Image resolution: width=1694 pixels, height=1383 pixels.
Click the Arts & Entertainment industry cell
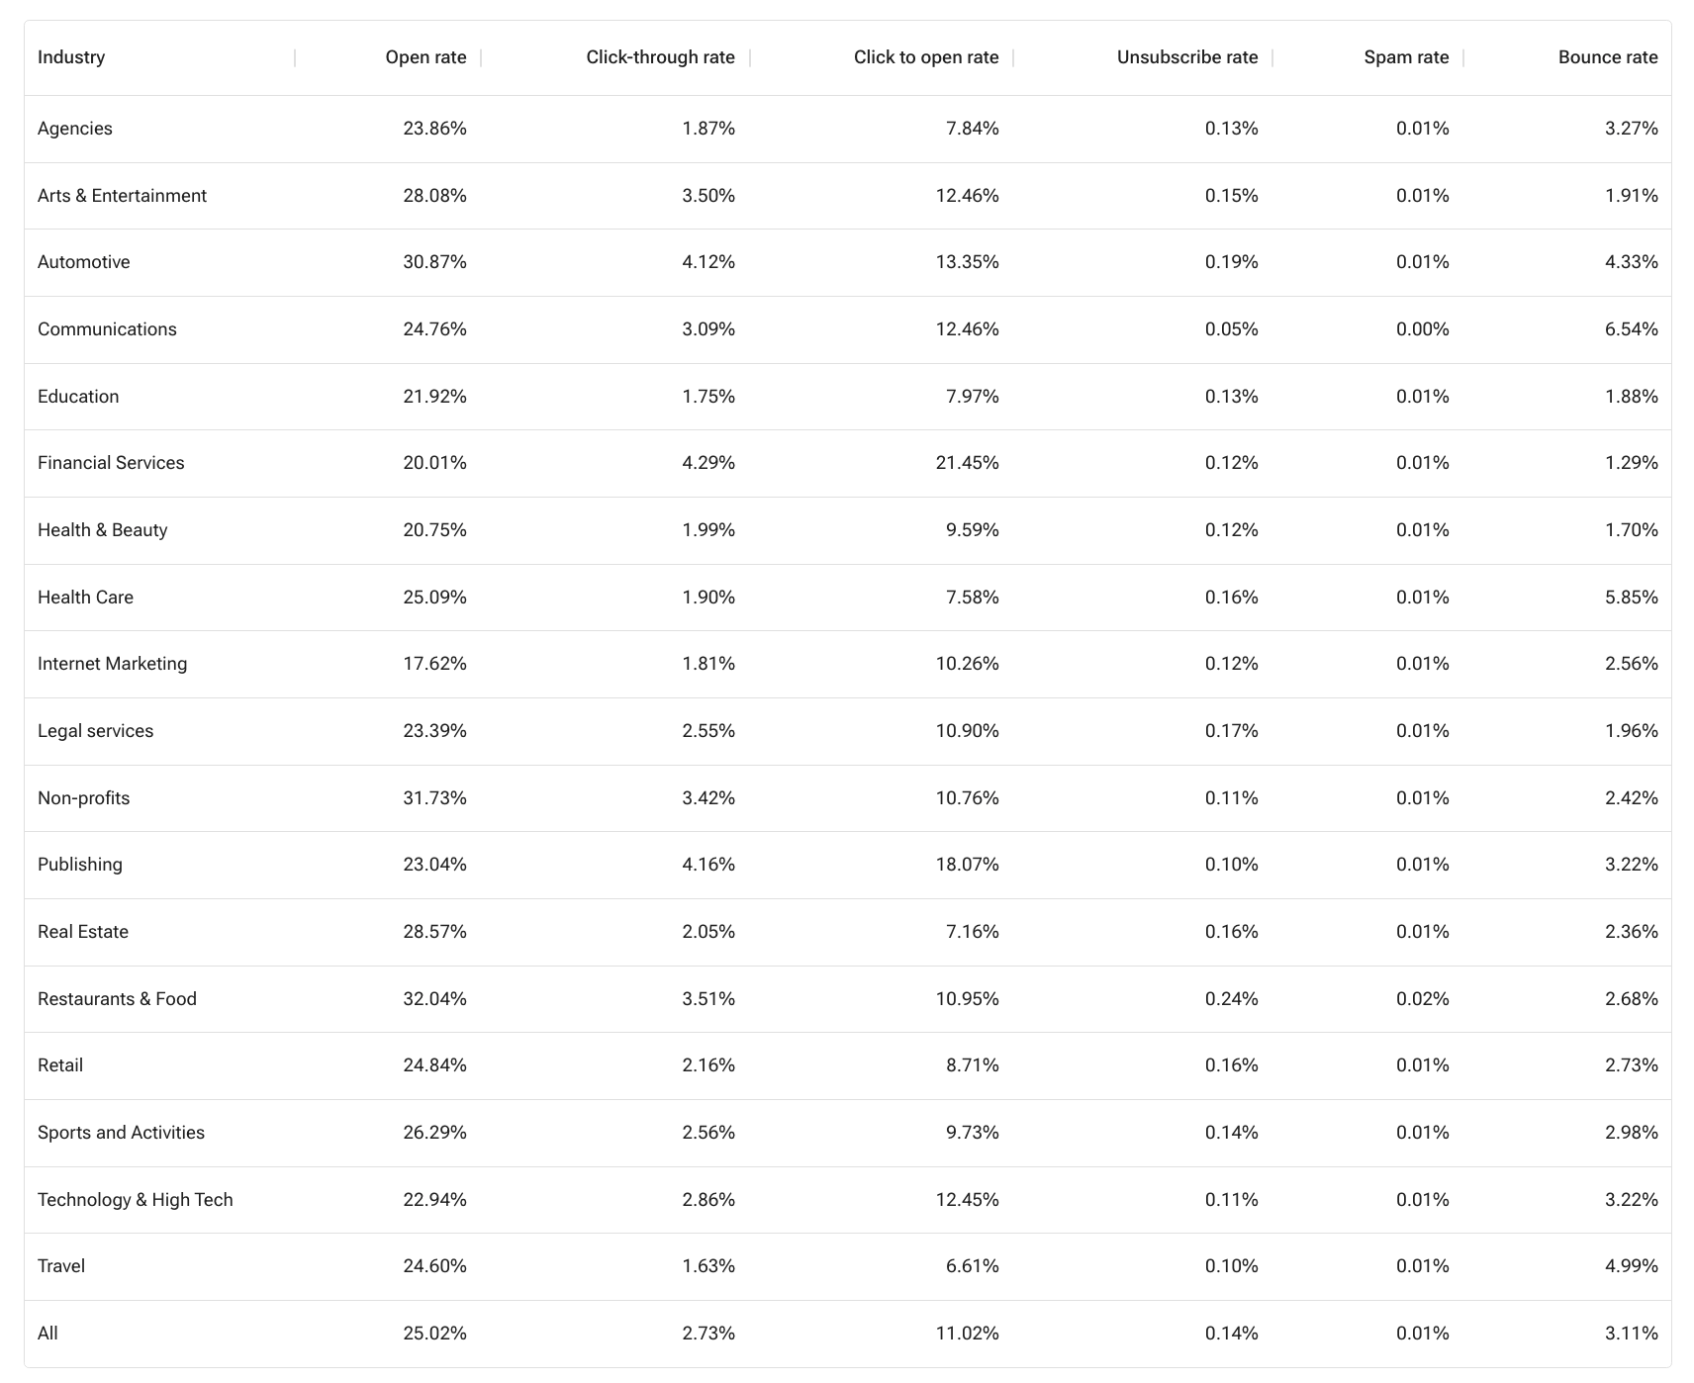pos(122,196)
